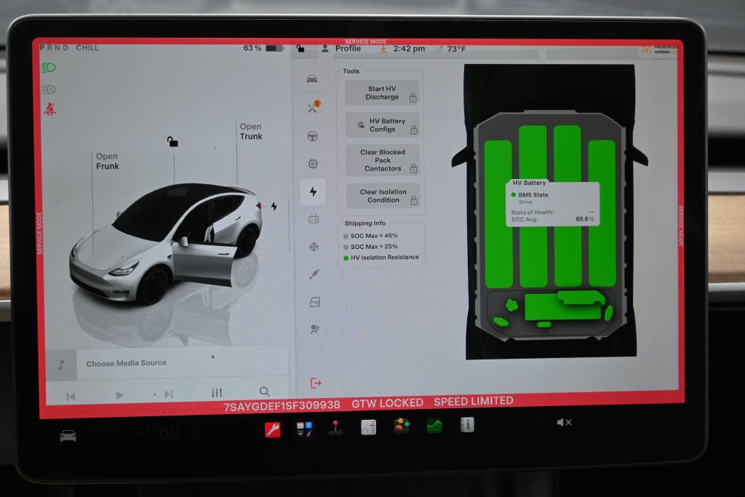Viewport: 745px width, 497px height.
Task: Click the SPEED LIMITED status text
Action: 473,401
